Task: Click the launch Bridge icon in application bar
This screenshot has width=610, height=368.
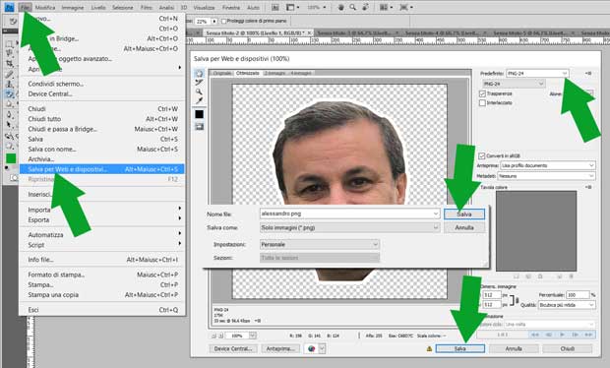Action: coord(275,7)
